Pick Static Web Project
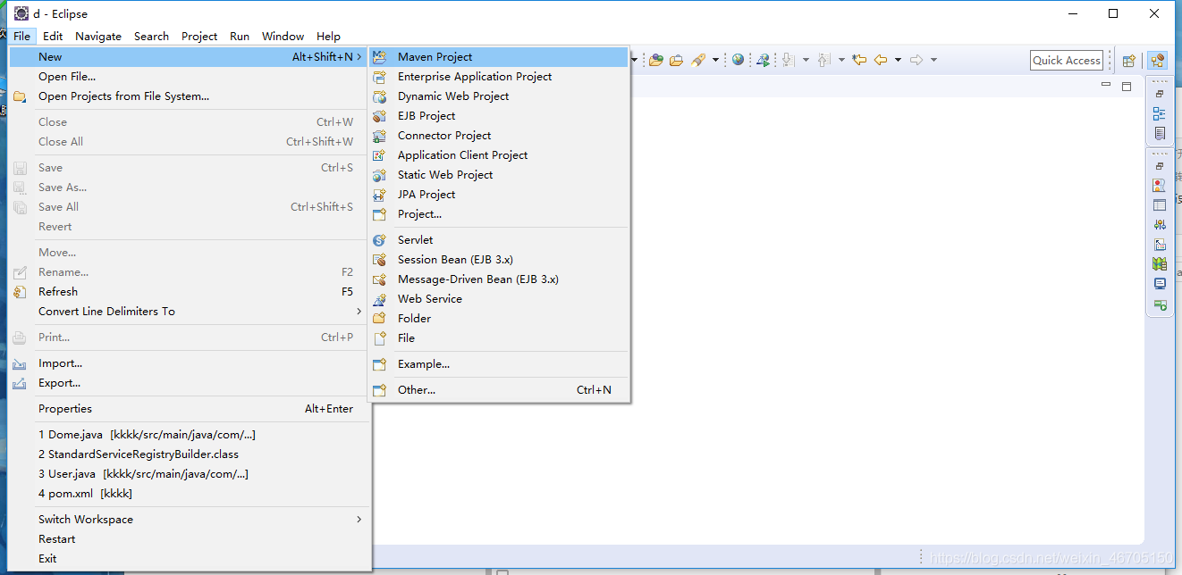 pyautogui.click(x=499, y=175)
